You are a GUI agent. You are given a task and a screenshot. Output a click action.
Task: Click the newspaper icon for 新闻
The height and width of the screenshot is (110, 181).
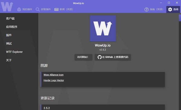56,9
